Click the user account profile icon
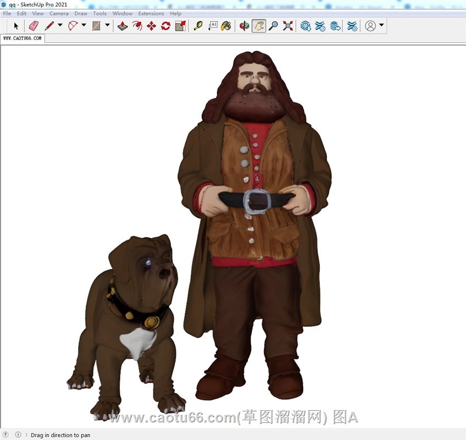This screenshot has height=440, width=466. 370,26
